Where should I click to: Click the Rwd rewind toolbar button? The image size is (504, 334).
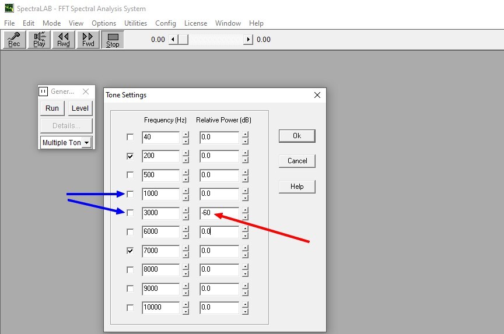64,40
